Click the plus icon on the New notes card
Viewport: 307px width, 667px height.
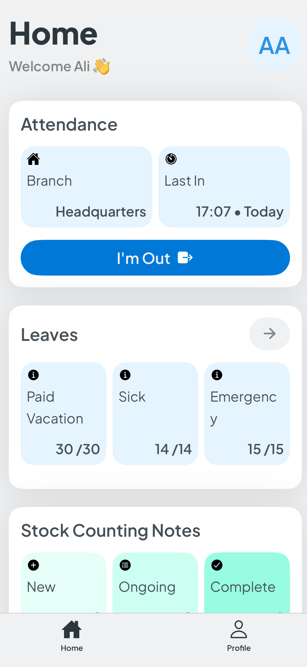coord(33,565)
